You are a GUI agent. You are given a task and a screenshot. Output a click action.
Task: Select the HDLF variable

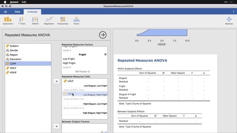coord(28,68)
